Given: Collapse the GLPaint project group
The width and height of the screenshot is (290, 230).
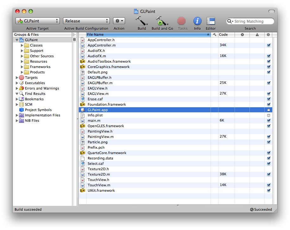Looking at the screenshot, I should click(x=17, y=40).
